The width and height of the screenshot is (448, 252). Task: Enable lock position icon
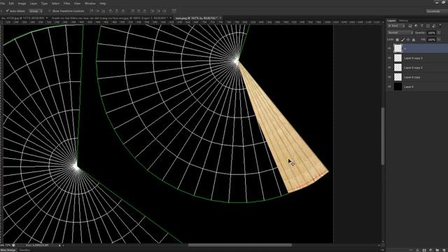408,40
